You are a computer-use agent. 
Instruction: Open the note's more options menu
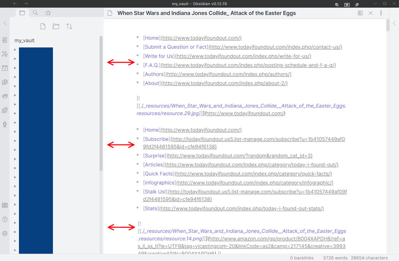pyautogui.click(x=381, y=13)
